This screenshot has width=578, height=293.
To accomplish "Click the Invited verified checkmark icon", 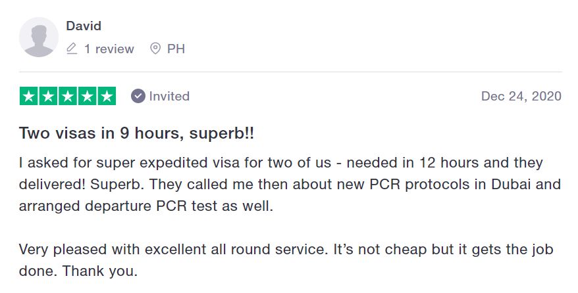I will pos(138,96).
